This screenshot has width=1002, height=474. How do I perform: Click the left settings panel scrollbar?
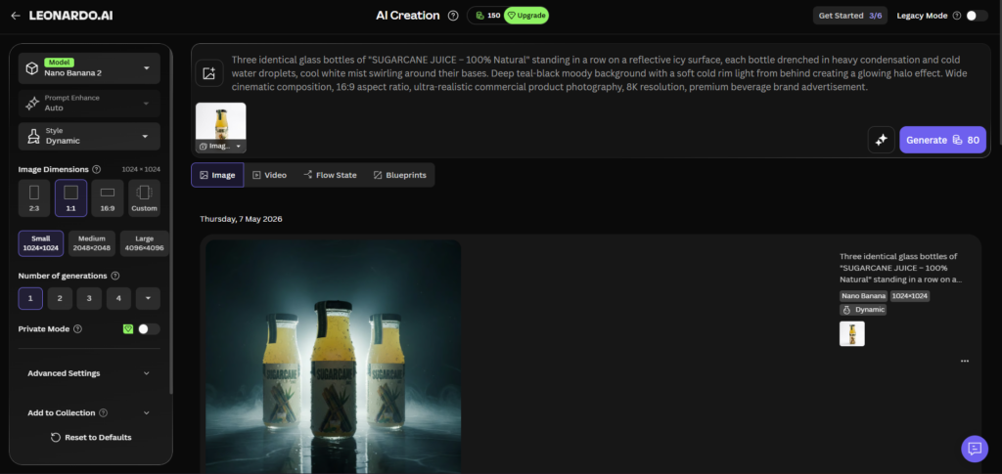[x=170, y=223]
